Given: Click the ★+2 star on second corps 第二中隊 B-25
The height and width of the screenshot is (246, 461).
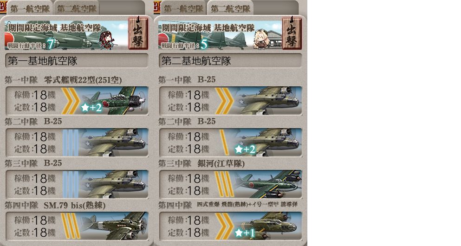Looking at the screenshot, I should (x=245, y=149).
